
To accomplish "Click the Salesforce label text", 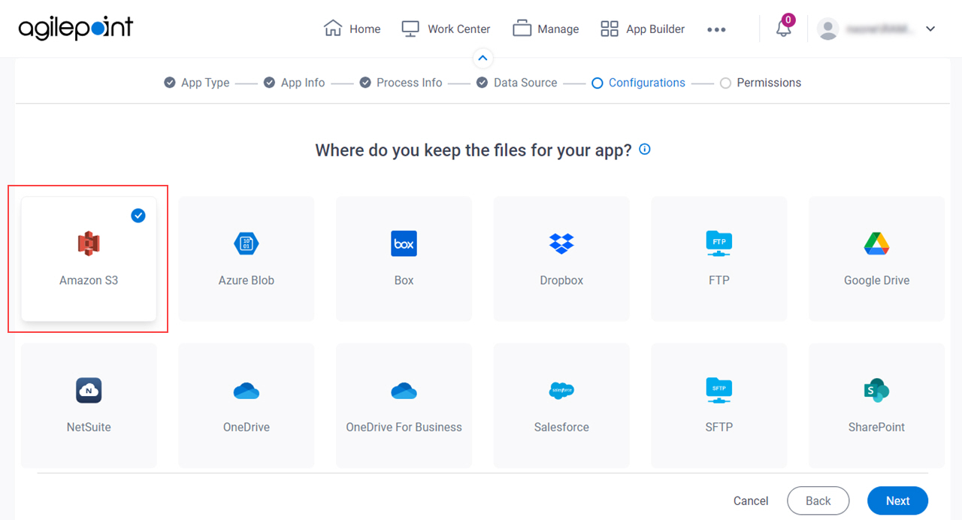I will pyautogui.click(x=561, y=427).
